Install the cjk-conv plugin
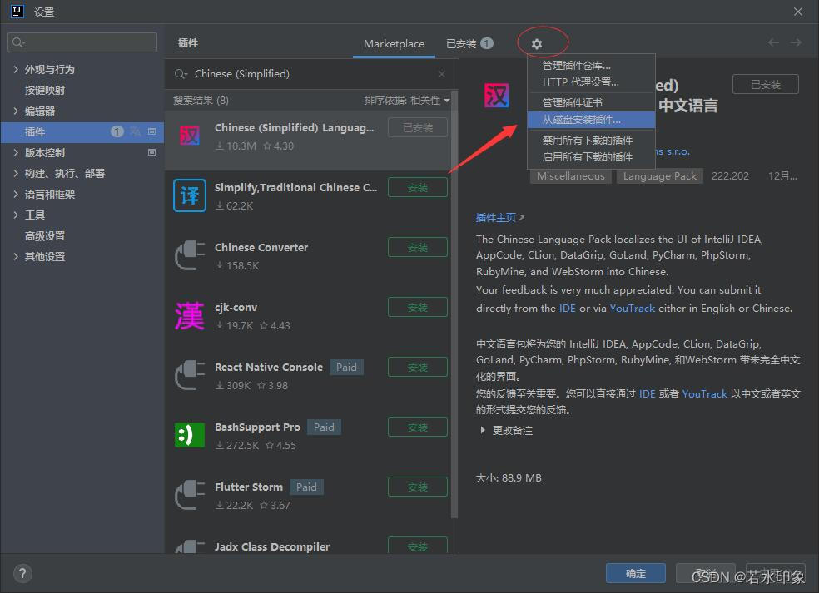 [x=417, y=308]
